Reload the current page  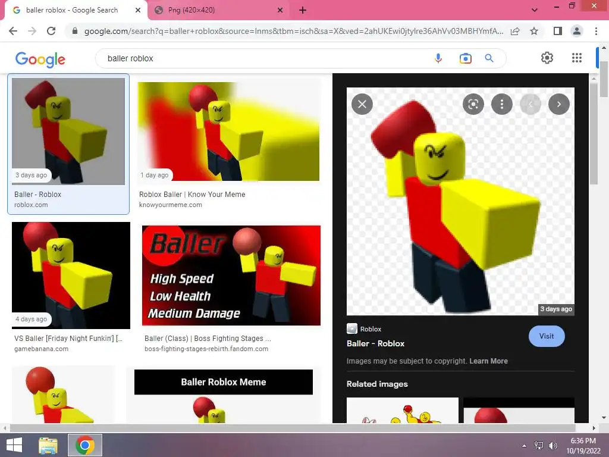coord(51,31)
